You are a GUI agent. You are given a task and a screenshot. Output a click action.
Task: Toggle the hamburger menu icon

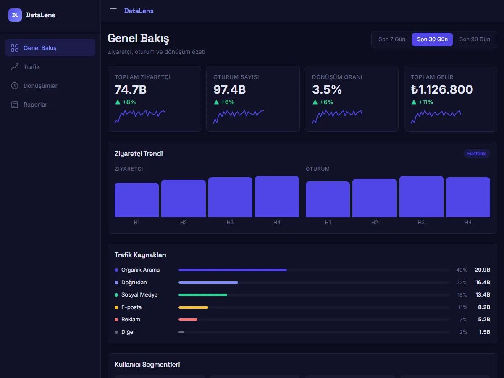(113, 11)
